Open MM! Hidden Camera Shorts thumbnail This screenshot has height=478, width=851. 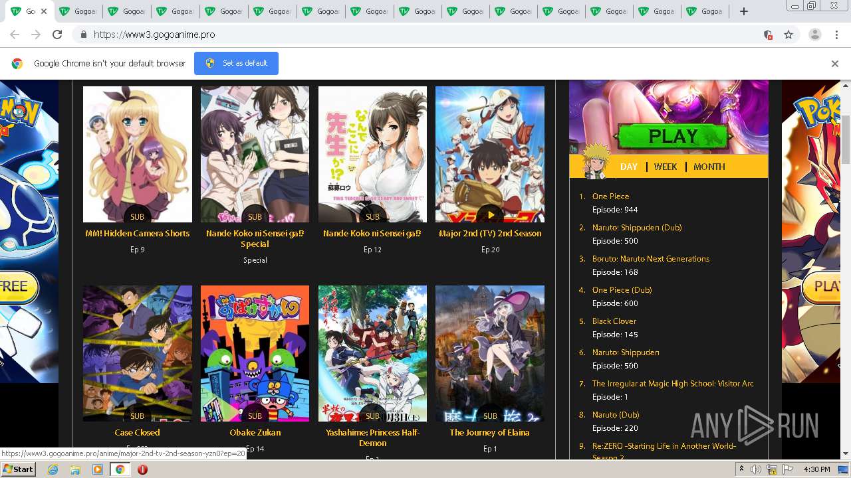(x=137, y=154)
